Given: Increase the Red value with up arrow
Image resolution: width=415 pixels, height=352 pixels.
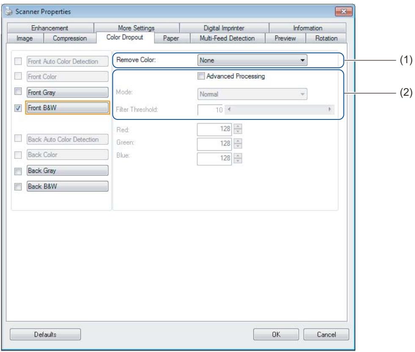Looking at the screenshot, I should click(x=238, y=126).
